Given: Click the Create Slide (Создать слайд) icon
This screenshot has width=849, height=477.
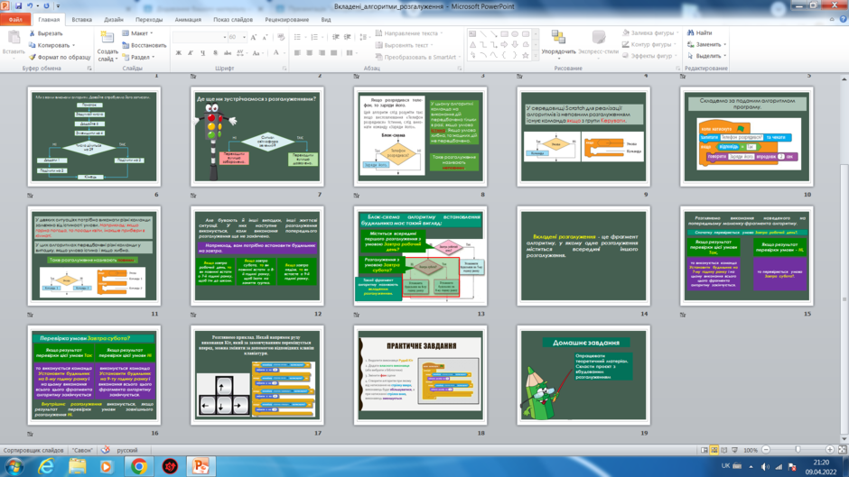Looking at the screenshot, I should tap(107, 37).
